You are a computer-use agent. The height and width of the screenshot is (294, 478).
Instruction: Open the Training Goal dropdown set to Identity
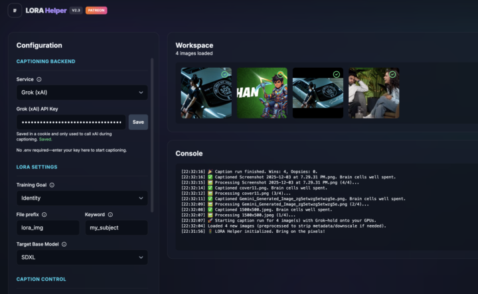[82, 198]
